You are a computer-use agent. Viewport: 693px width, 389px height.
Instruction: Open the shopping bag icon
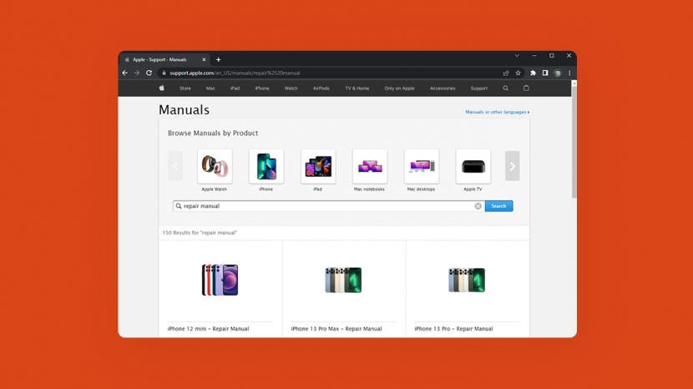coord(526,88)
